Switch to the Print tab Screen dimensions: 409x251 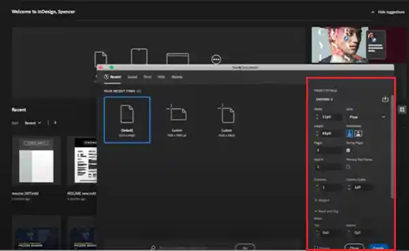point(147,77)
